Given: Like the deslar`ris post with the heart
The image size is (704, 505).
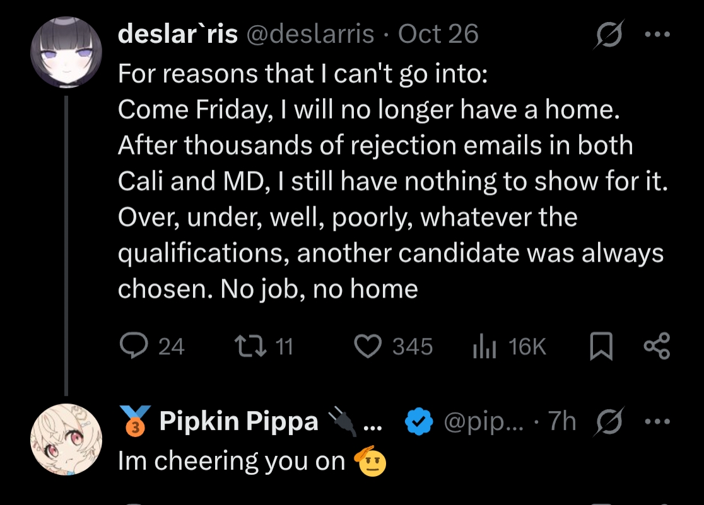Looking at the screenshot, I should pos(368,347).
